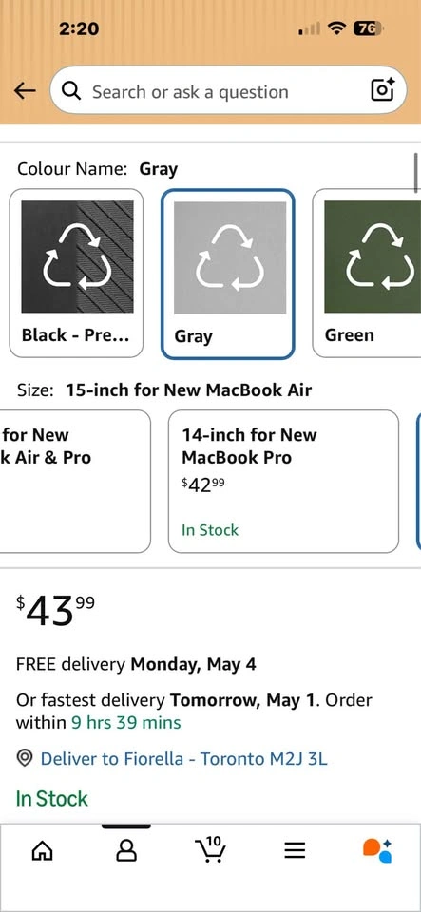
Task: Open camera lens search icon
Action: click(383, 89)
